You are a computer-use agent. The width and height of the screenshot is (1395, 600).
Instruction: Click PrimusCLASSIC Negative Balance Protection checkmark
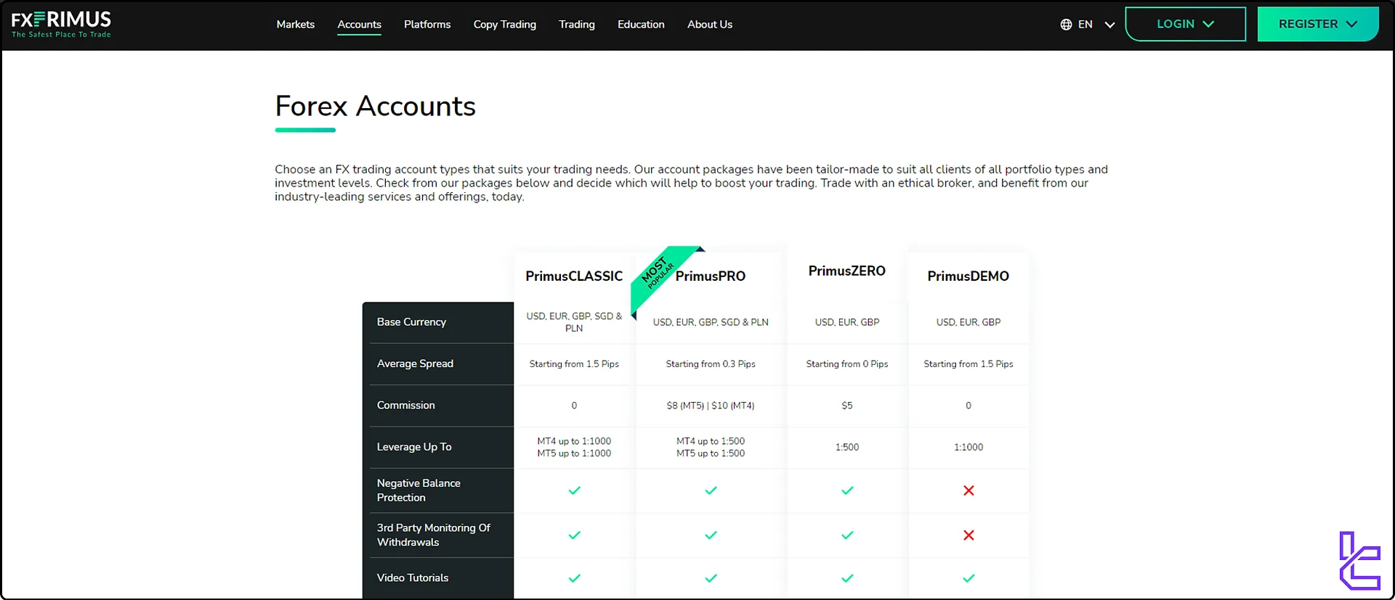[x=574, y=490]
